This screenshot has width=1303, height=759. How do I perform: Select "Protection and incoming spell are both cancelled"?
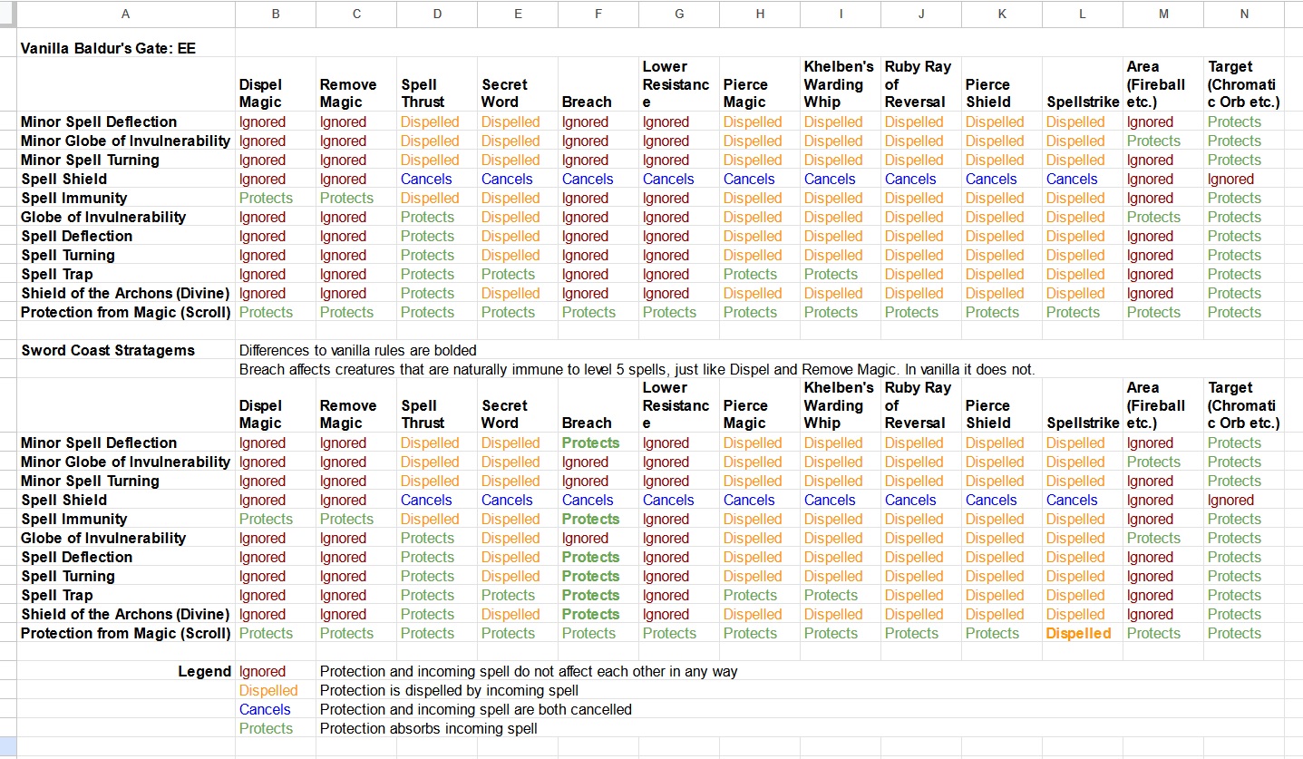click(x=475, y=710)
